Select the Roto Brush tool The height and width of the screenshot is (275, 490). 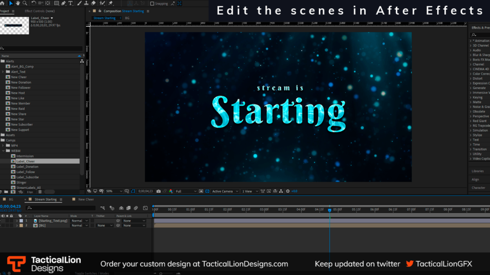102,3
